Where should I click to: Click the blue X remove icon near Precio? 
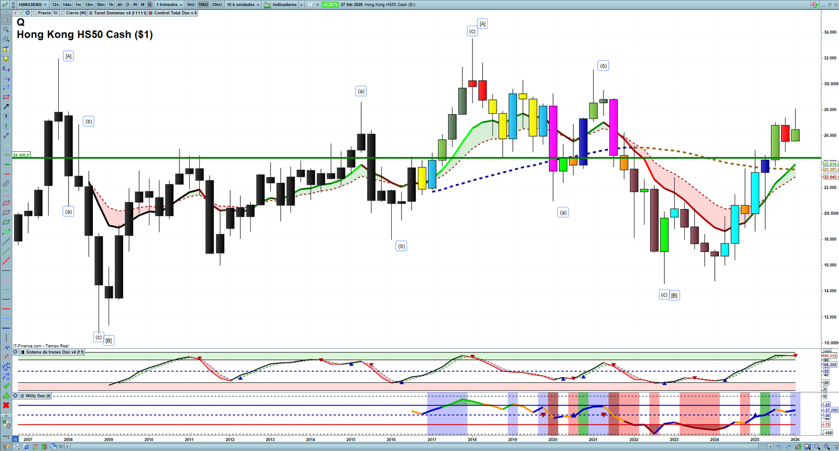27,13
